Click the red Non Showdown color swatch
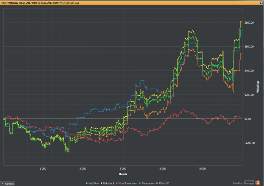The image size is (264, 186). (117, 183)
